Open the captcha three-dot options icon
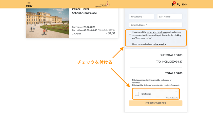213x113 pixels. [x=176, y=91]
